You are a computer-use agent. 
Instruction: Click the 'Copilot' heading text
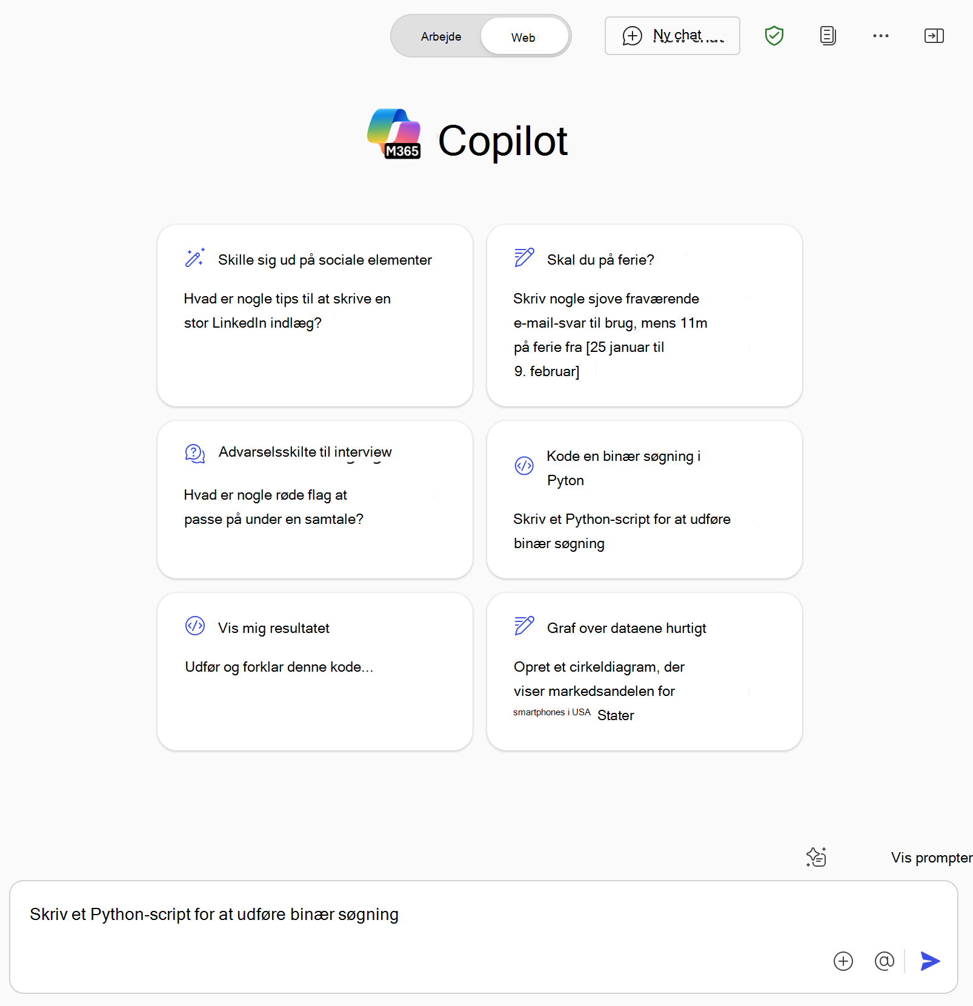click(x=503, y=141)
